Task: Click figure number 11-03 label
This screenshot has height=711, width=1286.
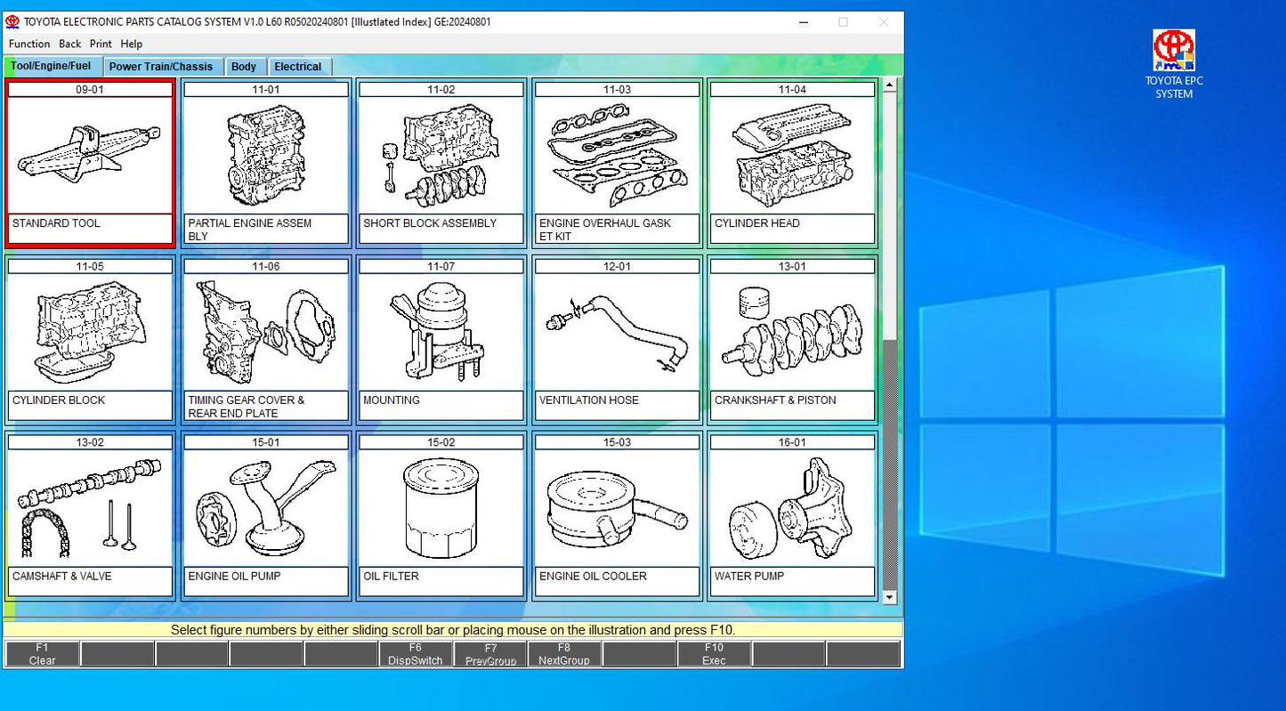Action: [617, 90]
